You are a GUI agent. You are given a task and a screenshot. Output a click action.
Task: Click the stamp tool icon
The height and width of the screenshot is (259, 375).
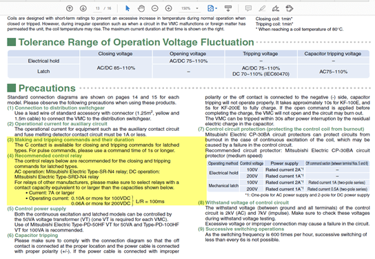point(289,8)
